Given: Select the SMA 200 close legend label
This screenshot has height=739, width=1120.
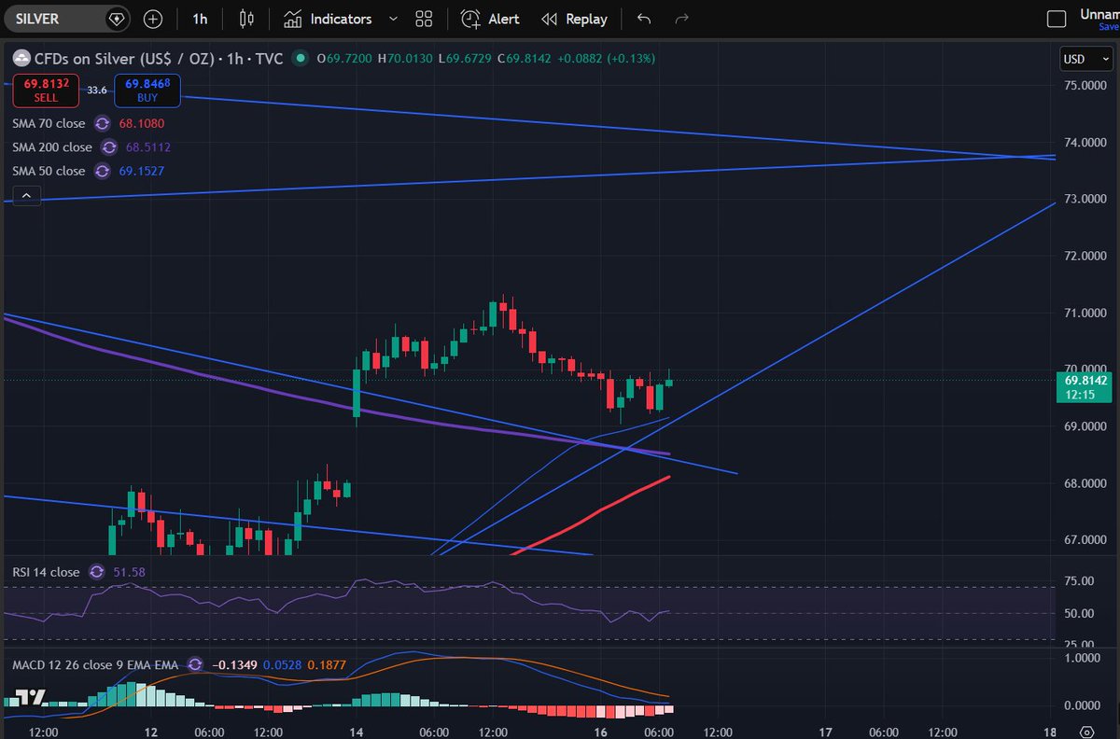Looking at the screenshot, I should [x=52, y=147].
